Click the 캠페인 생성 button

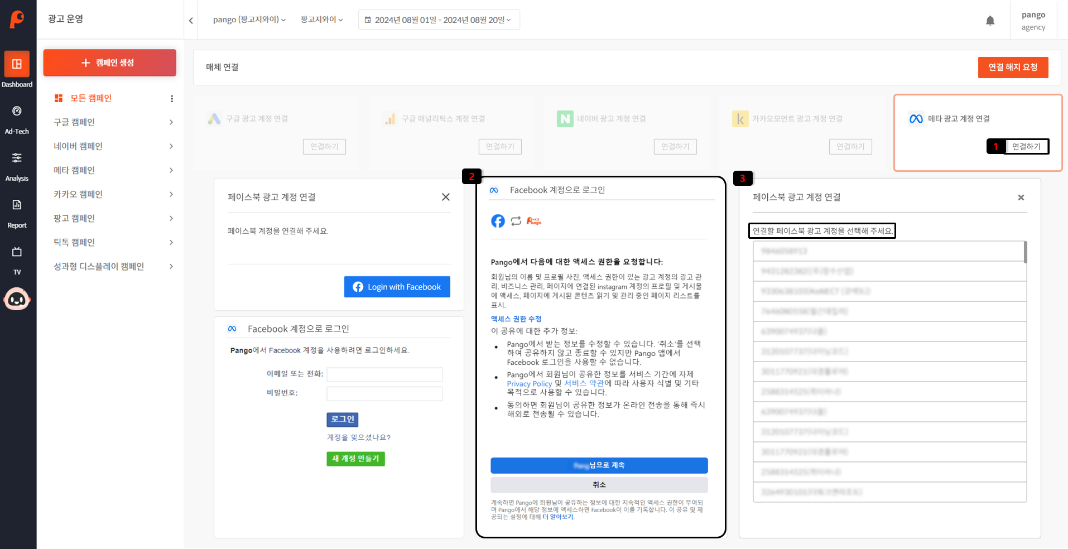tap(110, 62)
